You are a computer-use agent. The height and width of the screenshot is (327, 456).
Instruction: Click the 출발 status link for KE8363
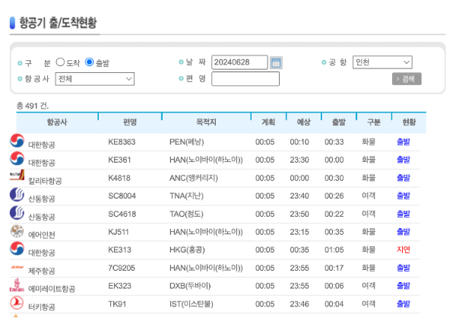[404, 141]
